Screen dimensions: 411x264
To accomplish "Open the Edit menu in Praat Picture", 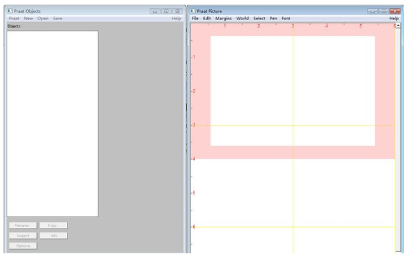I will 207,18.
